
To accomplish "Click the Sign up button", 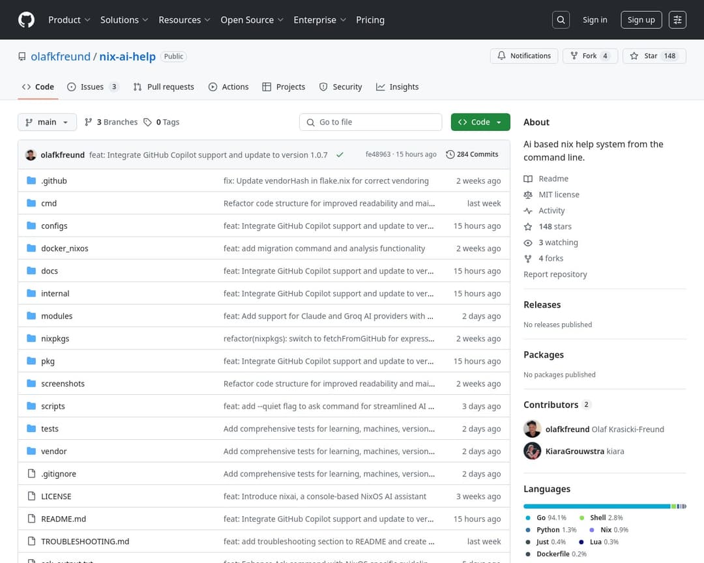I will point(641,20).
